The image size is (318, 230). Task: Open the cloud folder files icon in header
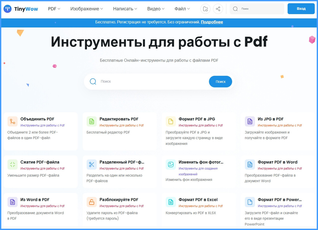(205, 9)
